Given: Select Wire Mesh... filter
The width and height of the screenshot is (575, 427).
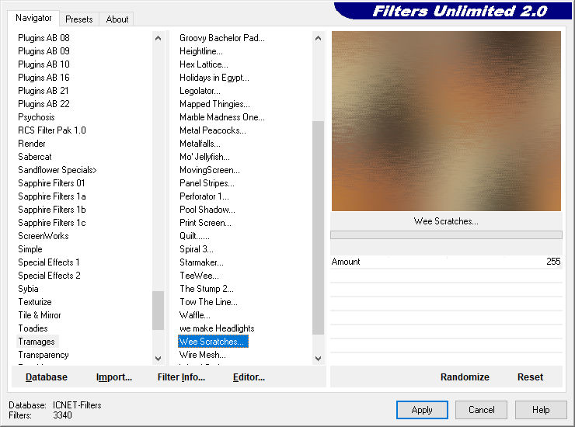Looking at the screenshot, I should pyautogui.click(x=203, y=355).
